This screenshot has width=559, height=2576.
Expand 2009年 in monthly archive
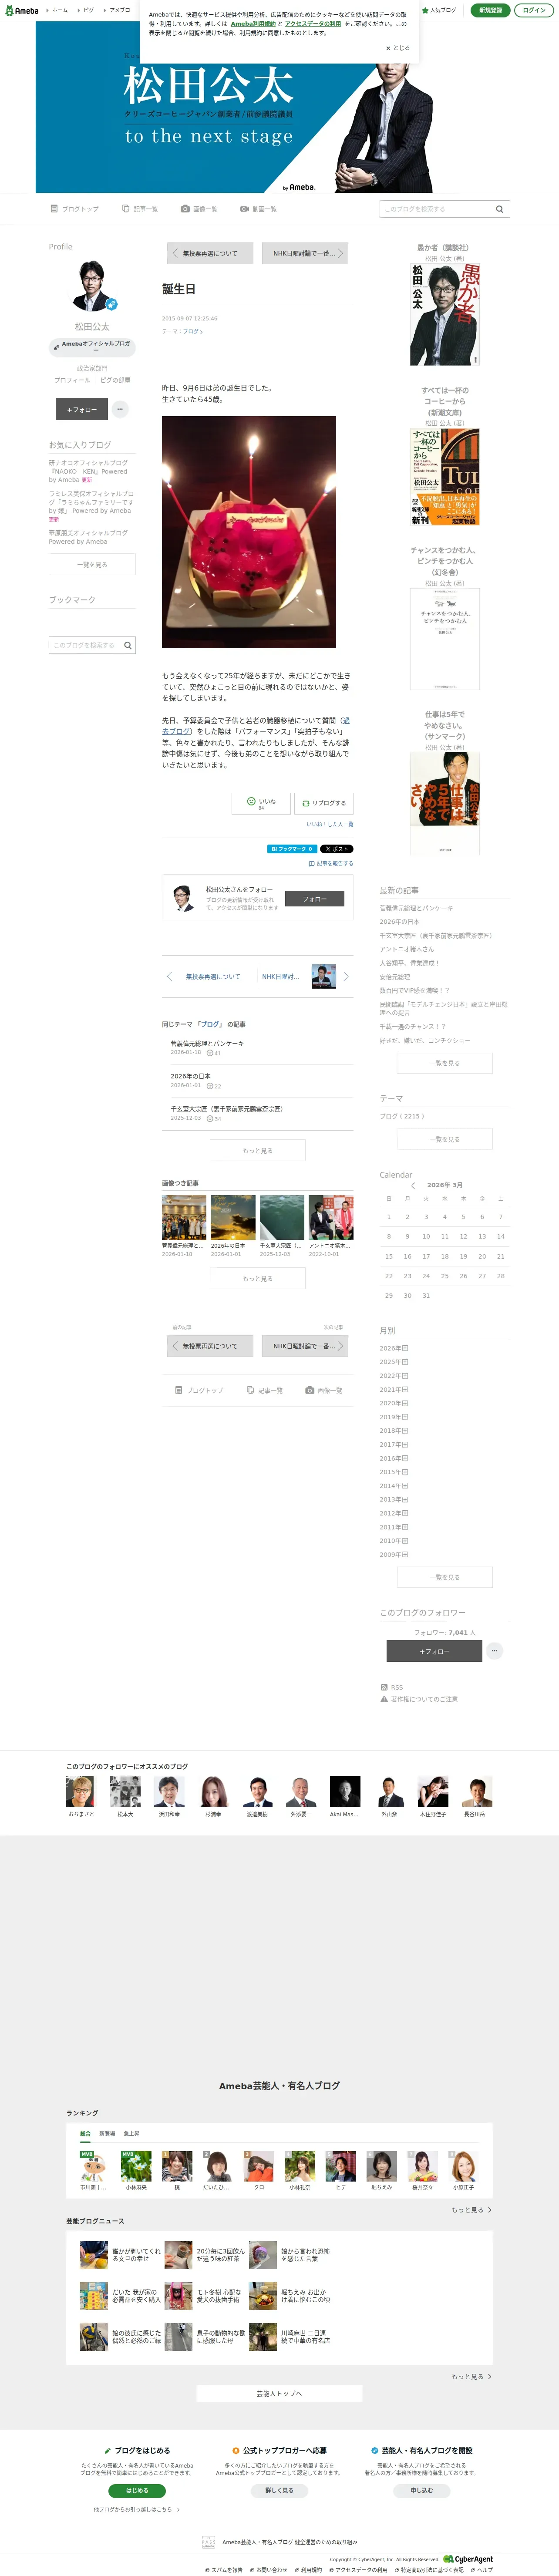(393, 1554)
